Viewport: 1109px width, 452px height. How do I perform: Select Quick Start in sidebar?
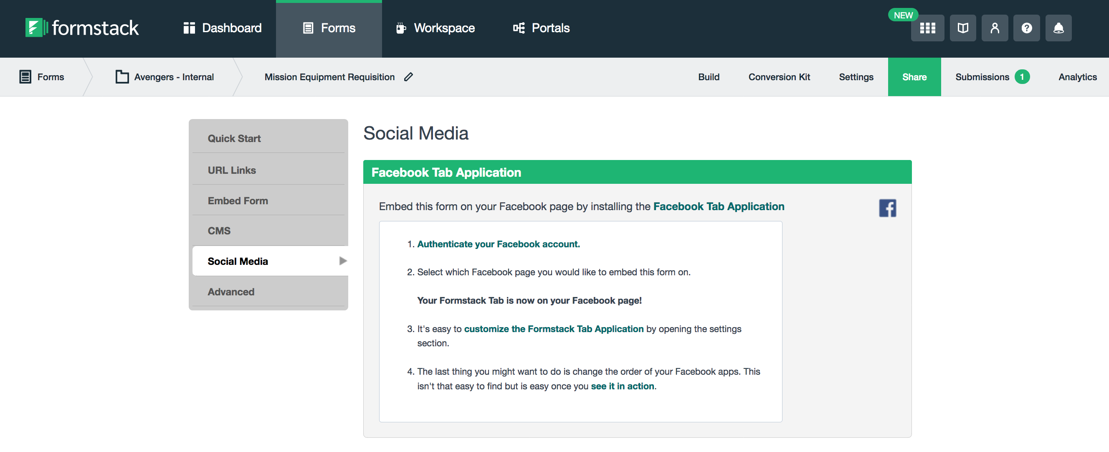click(x=234, y=138)
